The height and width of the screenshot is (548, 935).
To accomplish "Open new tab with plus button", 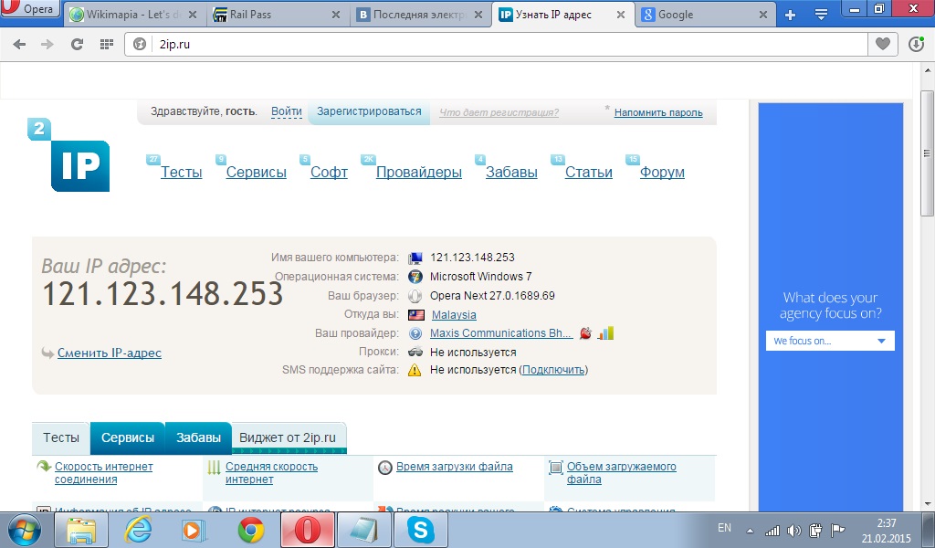I will tap(791, 15).
